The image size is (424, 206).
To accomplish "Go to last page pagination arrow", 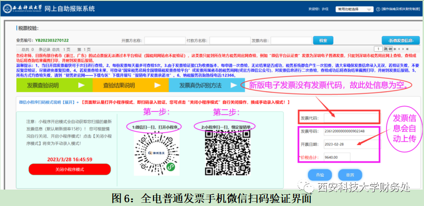I will click(407, 49).
